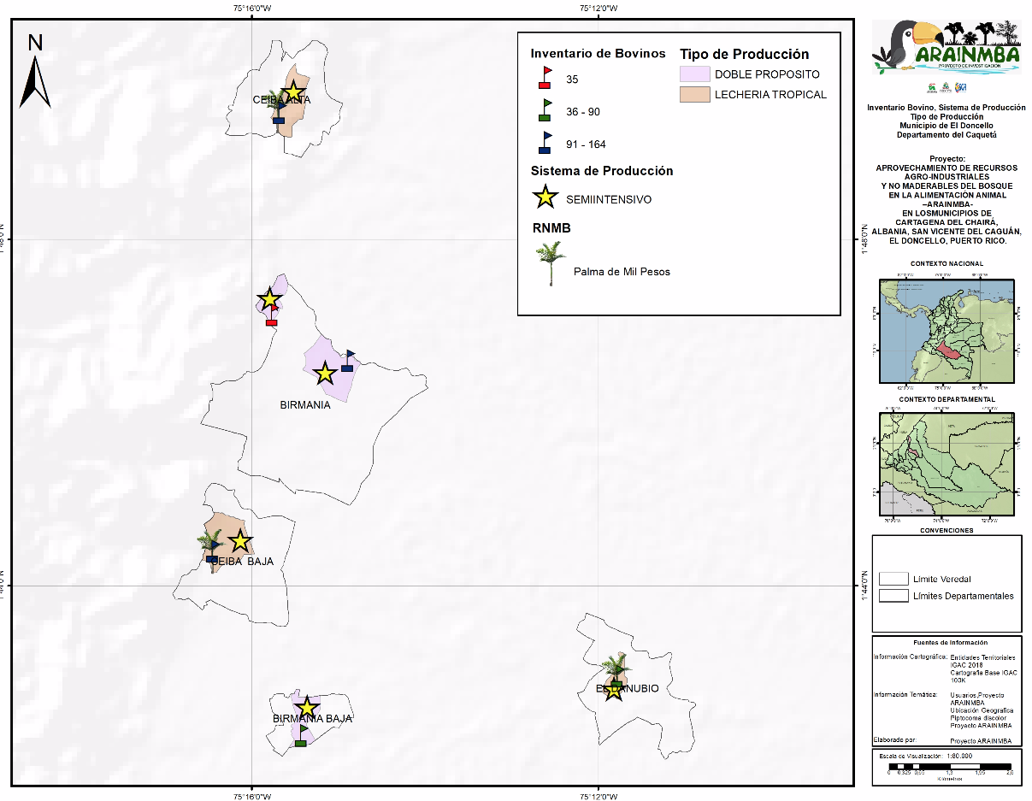Click the legend blue flag for 91 - 164
Image resolution: width=1032 pixels, height=801 pixels.
pos(545,143)
